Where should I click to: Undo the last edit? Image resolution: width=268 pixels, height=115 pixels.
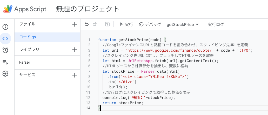[x=87, y=24]
